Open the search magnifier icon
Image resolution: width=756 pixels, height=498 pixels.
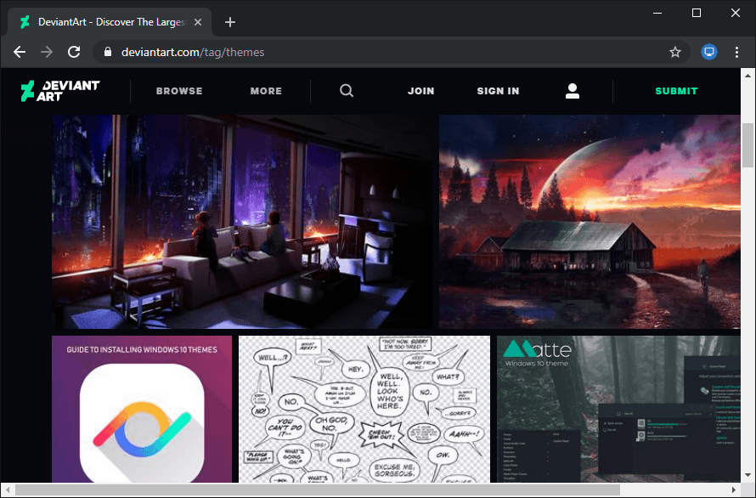coord(347,91)
